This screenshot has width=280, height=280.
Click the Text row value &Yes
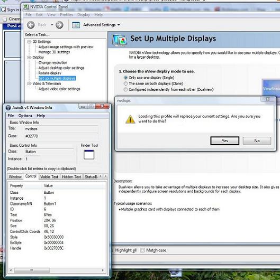48,215
